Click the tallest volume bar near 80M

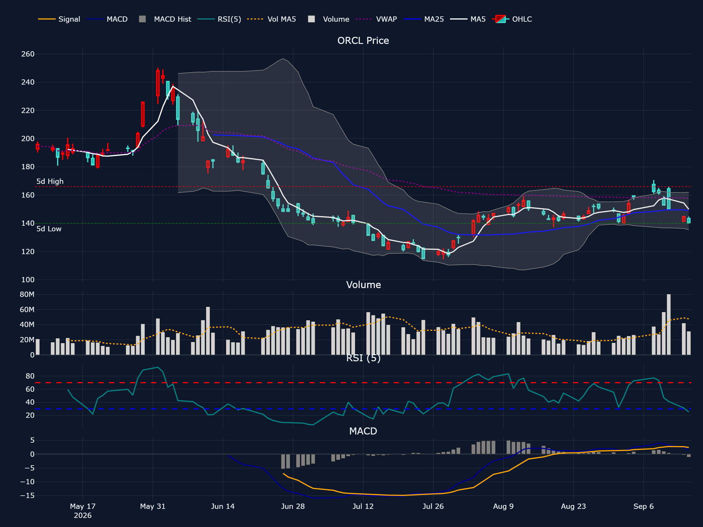(669, 324)
